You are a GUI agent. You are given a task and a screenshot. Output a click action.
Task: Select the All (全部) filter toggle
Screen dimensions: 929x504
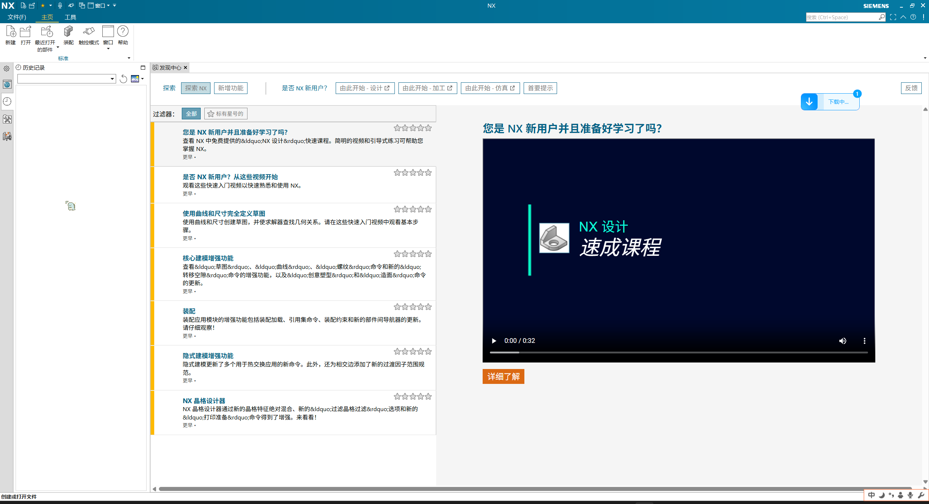(x=191, y=114)
